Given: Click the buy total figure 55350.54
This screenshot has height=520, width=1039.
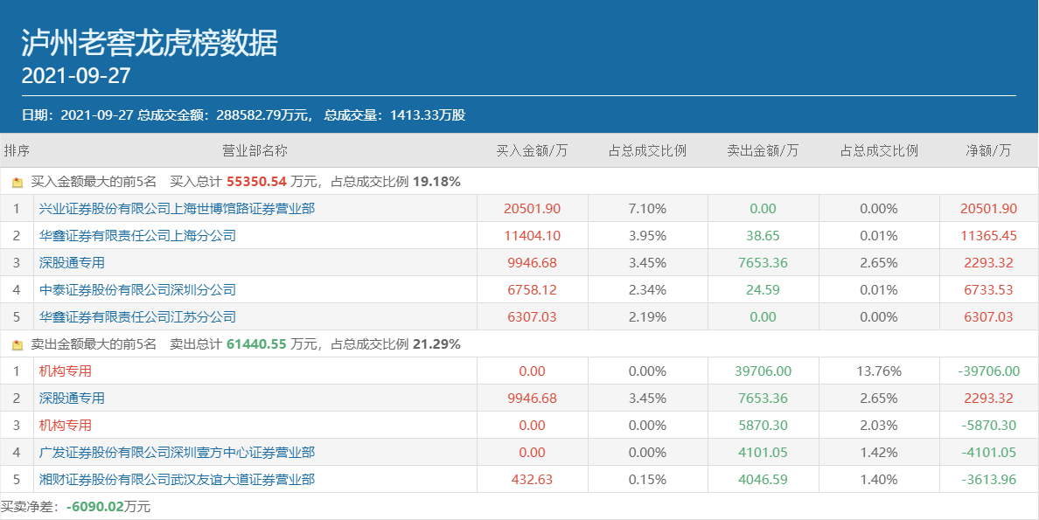Looking at the screenshot, I should (256, 182).
